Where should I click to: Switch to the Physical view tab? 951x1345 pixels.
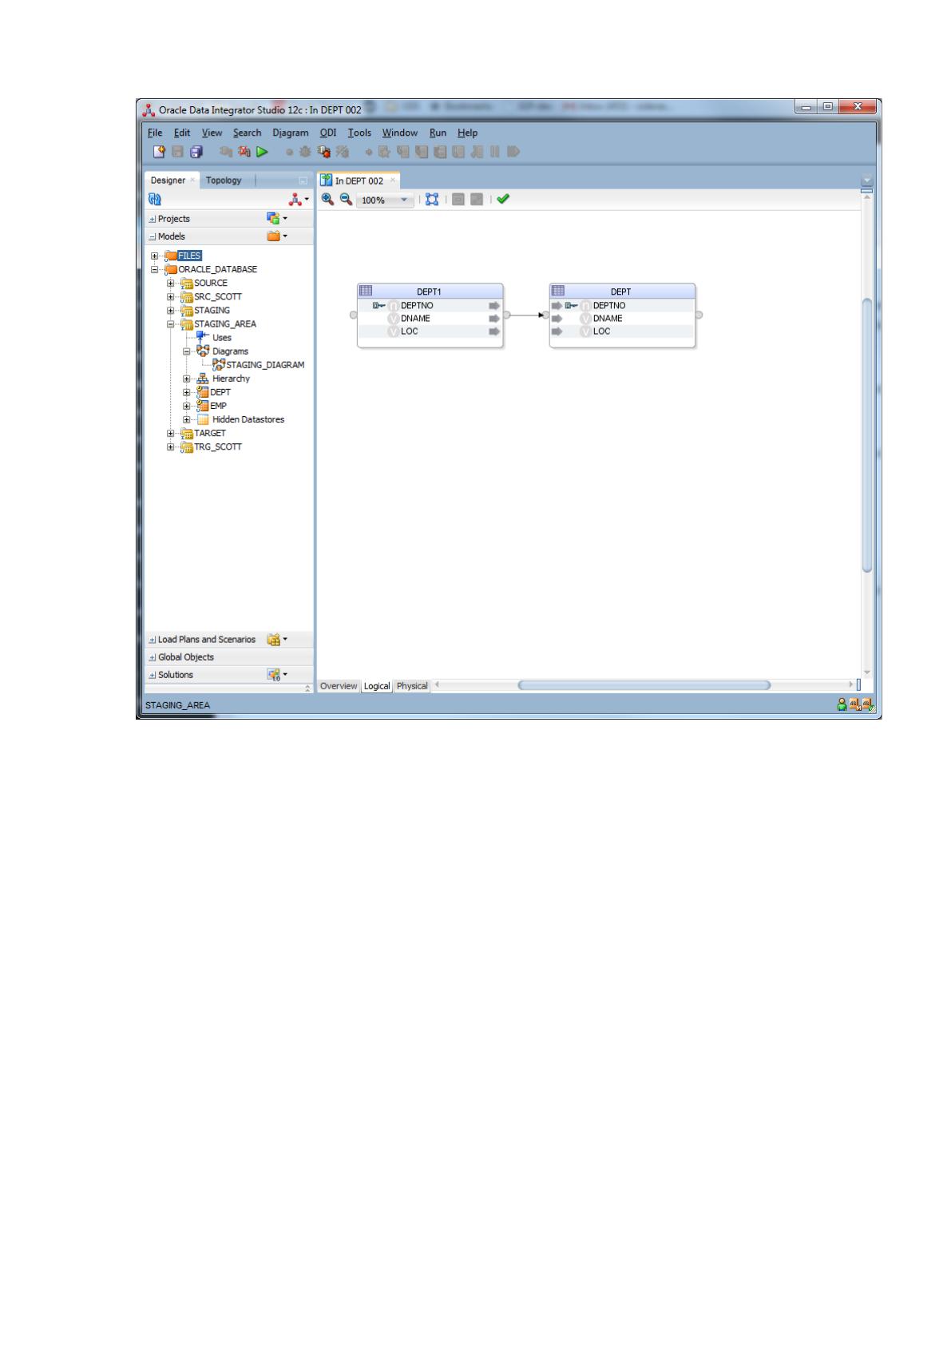[x=412, y=686]
